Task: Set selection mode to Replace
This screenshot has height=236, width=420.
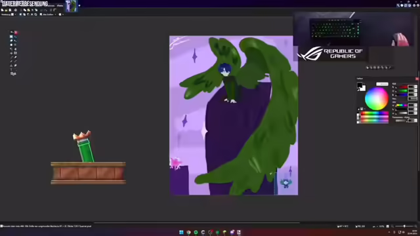Action: pyautogui.click(x=20, y=14)
